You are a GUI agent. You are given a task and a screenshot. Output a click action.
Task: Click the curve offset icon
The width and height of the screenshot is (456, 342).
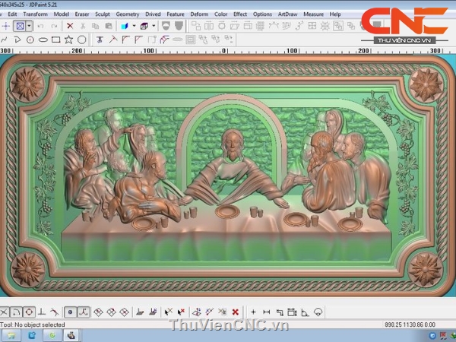coord(165,40)
